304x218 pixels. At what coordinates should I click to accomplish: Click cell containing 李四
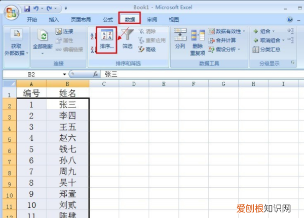(67, 115)
